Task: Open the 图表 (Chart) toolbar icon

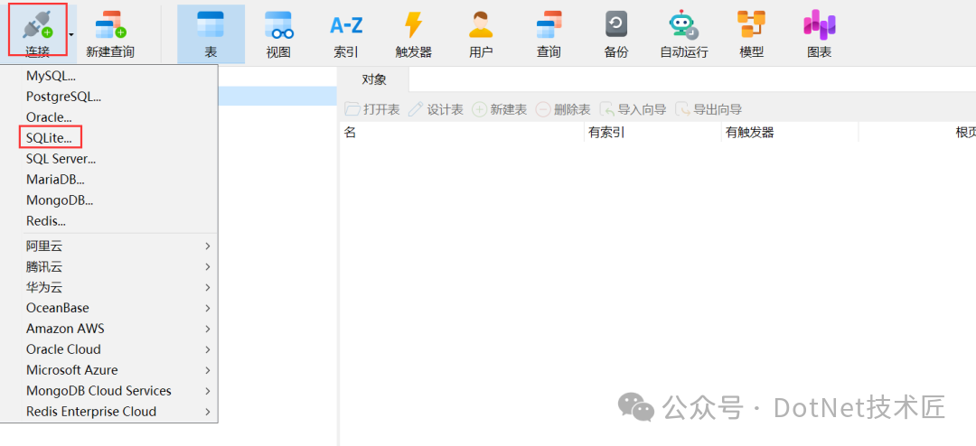Action: 819,34
